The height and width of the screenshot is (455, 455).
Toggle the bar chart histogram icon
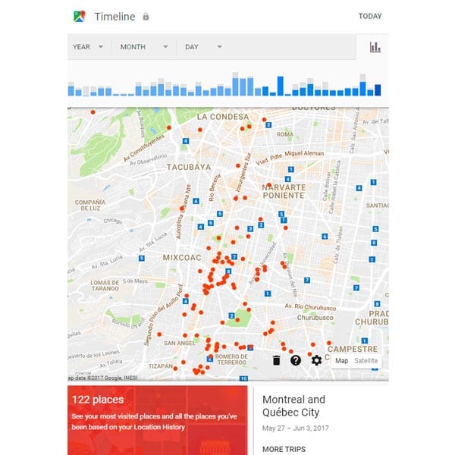[x=375, y=47]
